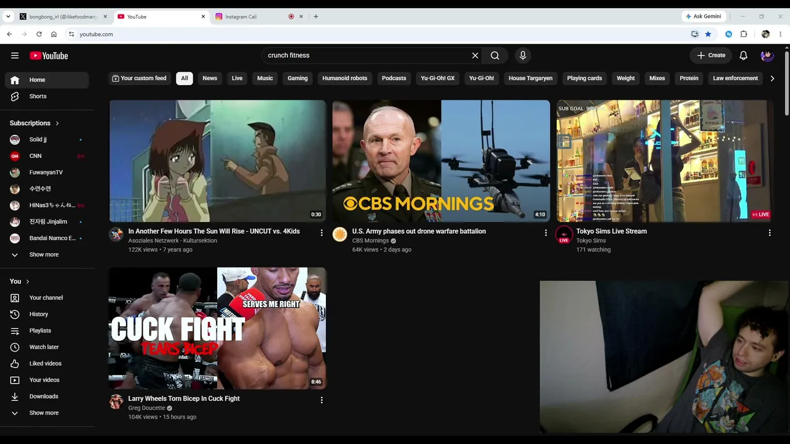Viewport: 790px width, 444px height.
Task: Select the Podcasts filter chip
Action: point(394,78)
